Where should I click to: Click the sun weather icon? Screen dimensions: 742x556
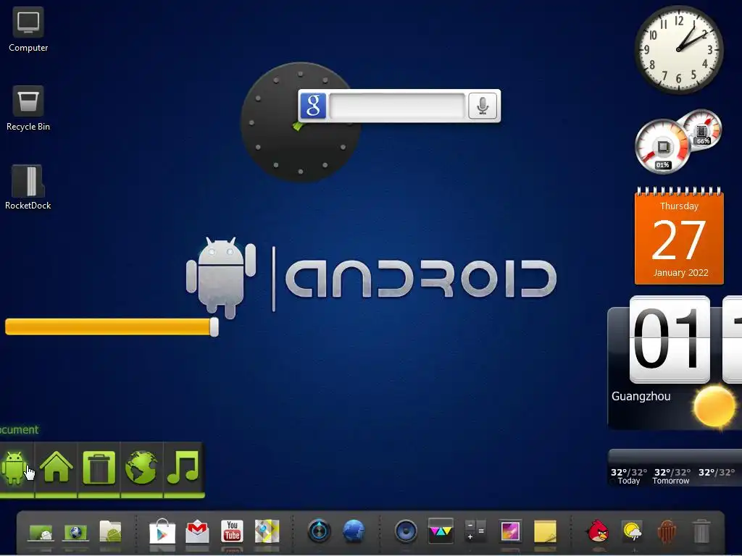point(714,407)
